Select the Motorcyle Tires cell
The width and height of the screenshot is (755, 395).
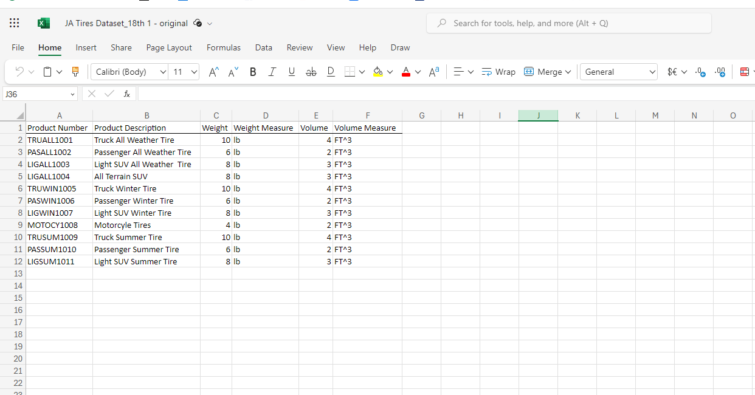pos(147,225)
